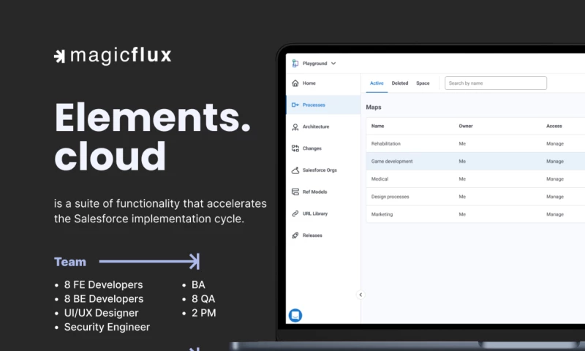Open the Processes menu item
The width and height of the screenshot is (585, 351).
pos(323,105)
